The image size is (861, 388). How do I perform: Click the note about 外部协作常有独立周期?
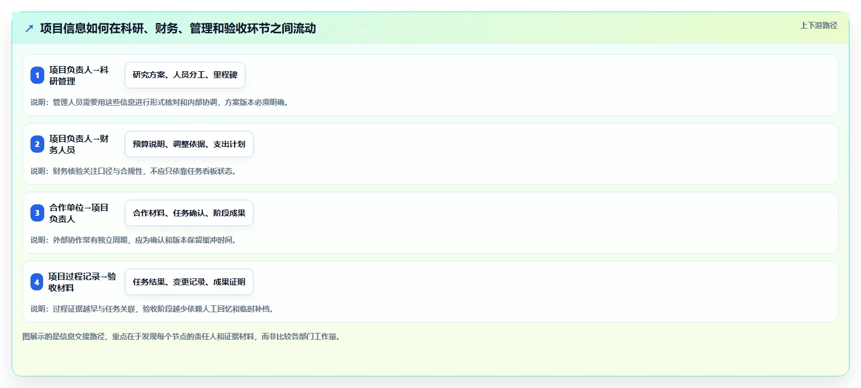133,240
